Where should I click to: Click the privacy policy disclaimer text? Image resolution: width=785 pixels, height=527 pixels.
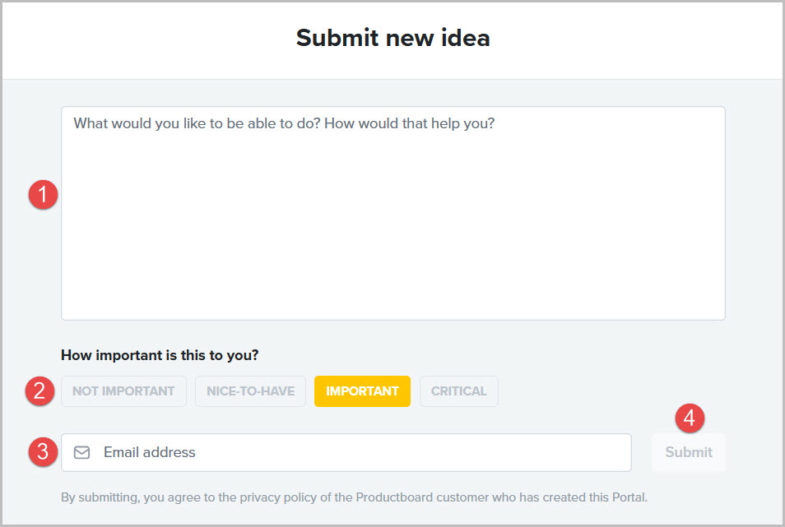tap(354, 497)
